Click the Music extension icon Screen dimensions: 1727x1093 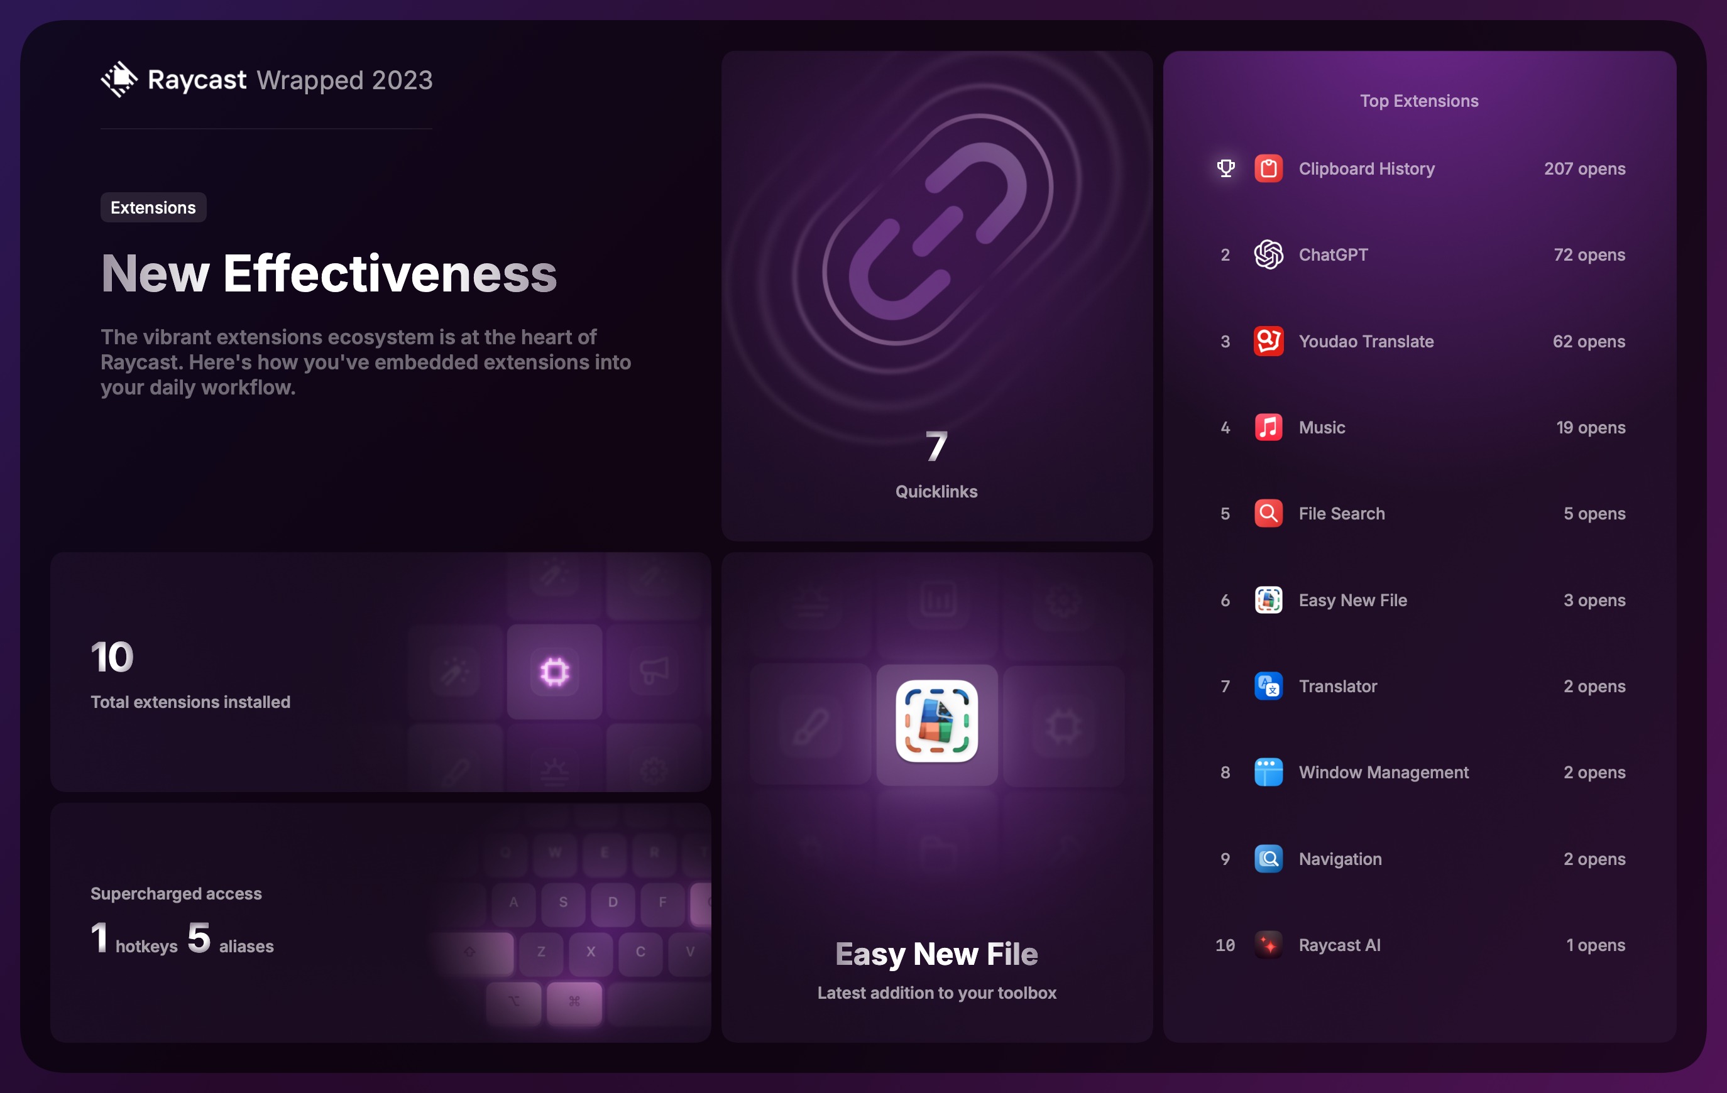[1268, 427]
